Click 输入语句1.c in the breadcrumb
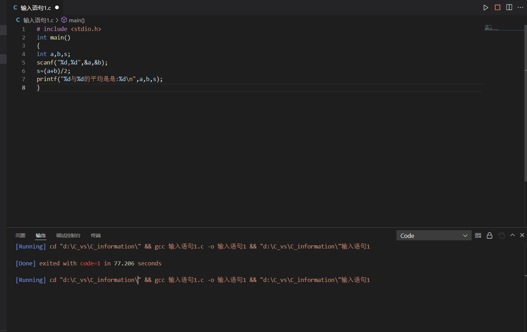This screenshot has height=332, width=527. (x=38, y=20)
